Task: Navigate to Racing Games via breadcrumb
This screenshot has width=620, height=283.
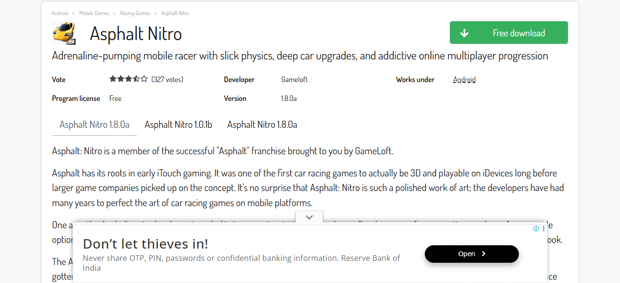Action: point(135,13)
